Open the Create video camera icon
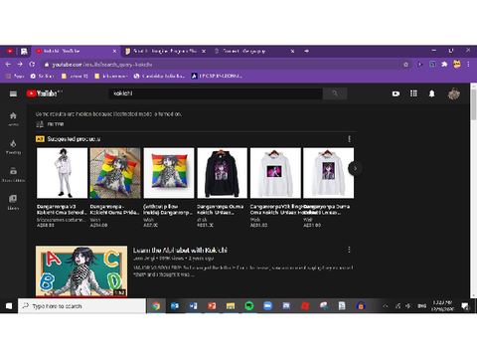This screenshot has height=358, width=477. [396, 93]
